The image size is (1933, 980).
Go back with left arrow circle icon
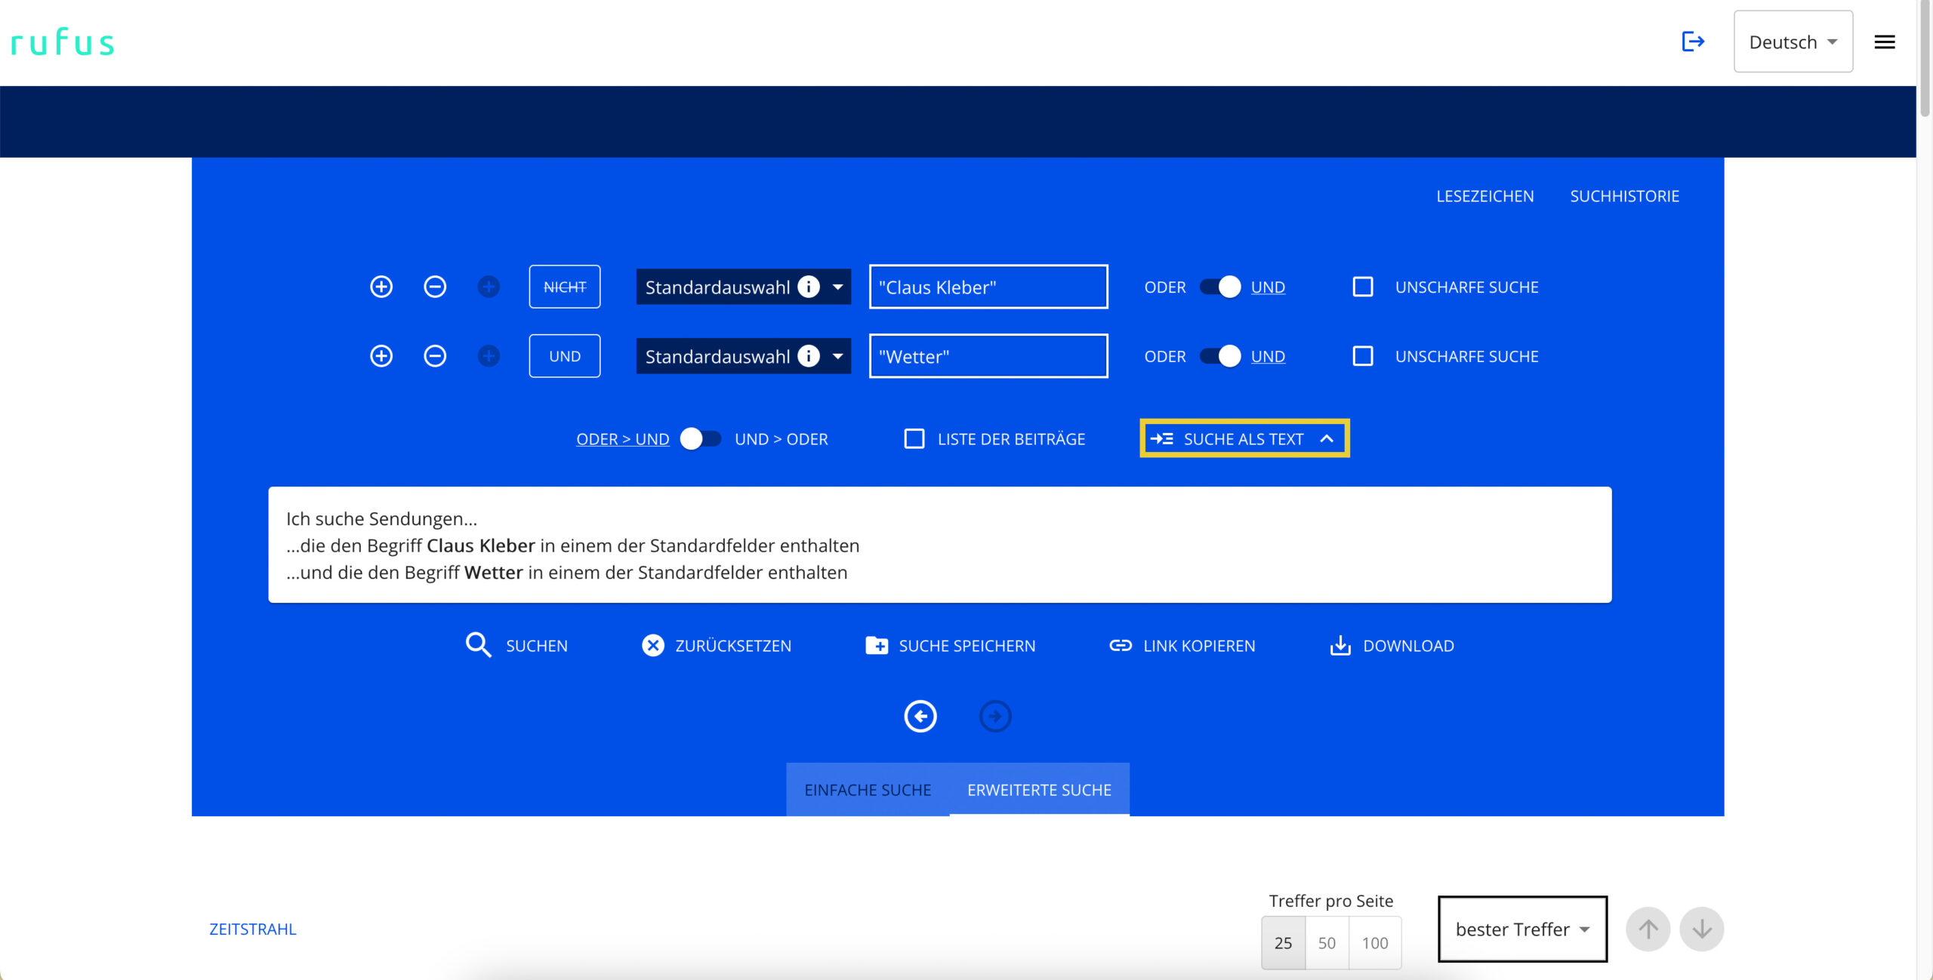coord(920,716)
